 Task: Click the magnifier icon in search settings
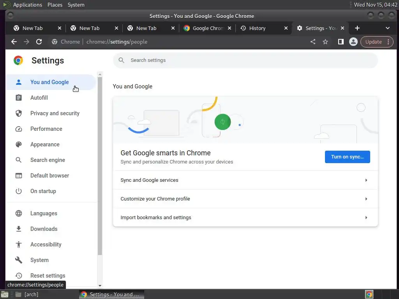pos(122,60)
